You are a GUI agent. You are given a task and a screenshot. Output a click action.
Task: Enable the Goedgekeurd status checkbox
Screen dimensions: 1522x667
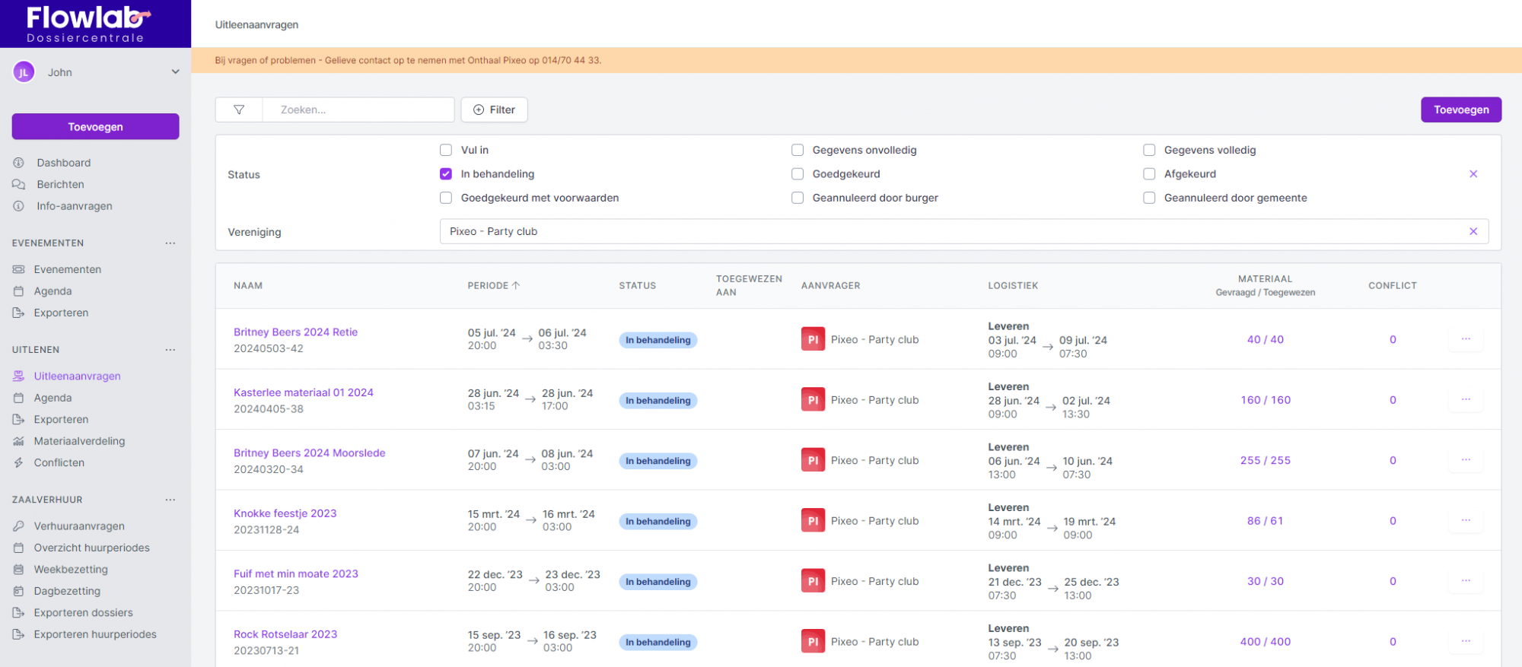(798, 174)
